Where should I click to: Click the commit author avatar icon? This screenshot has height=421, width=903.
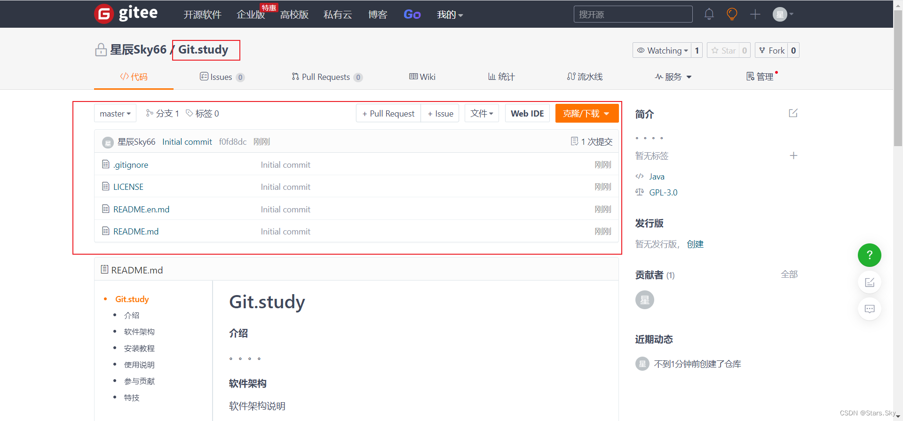[108, 142]
